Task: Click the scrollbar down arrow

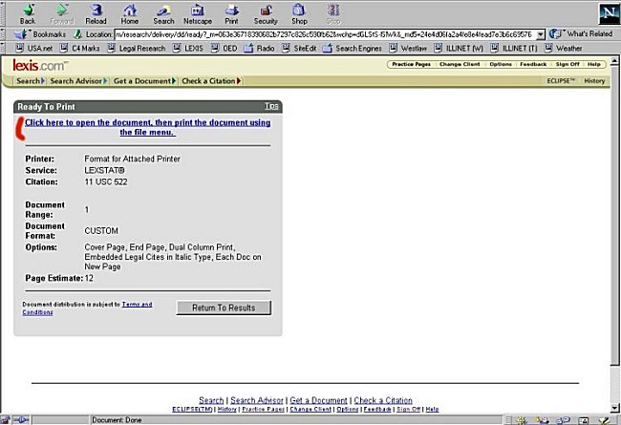Action: (x=614, y=408)
